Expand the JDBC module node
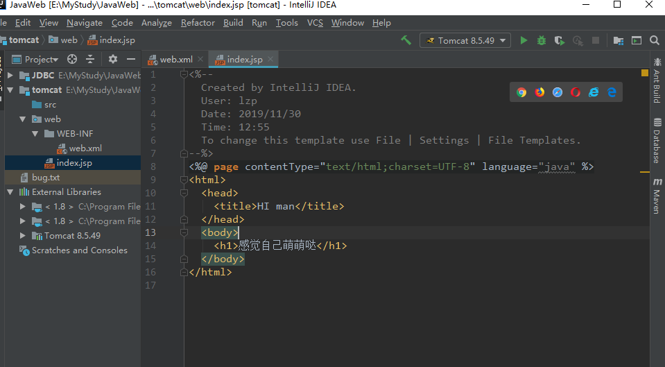The height and width of the screenshot is (367, 665). pyautogui.click(x=10, y=76)
